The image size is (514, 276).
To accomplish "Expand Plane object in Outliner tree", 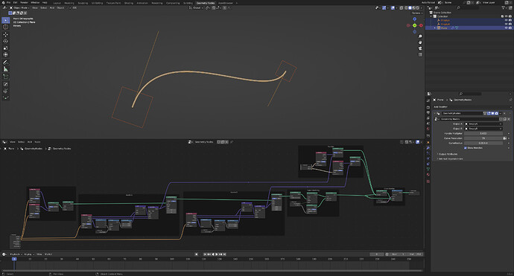I will [435, 28].
